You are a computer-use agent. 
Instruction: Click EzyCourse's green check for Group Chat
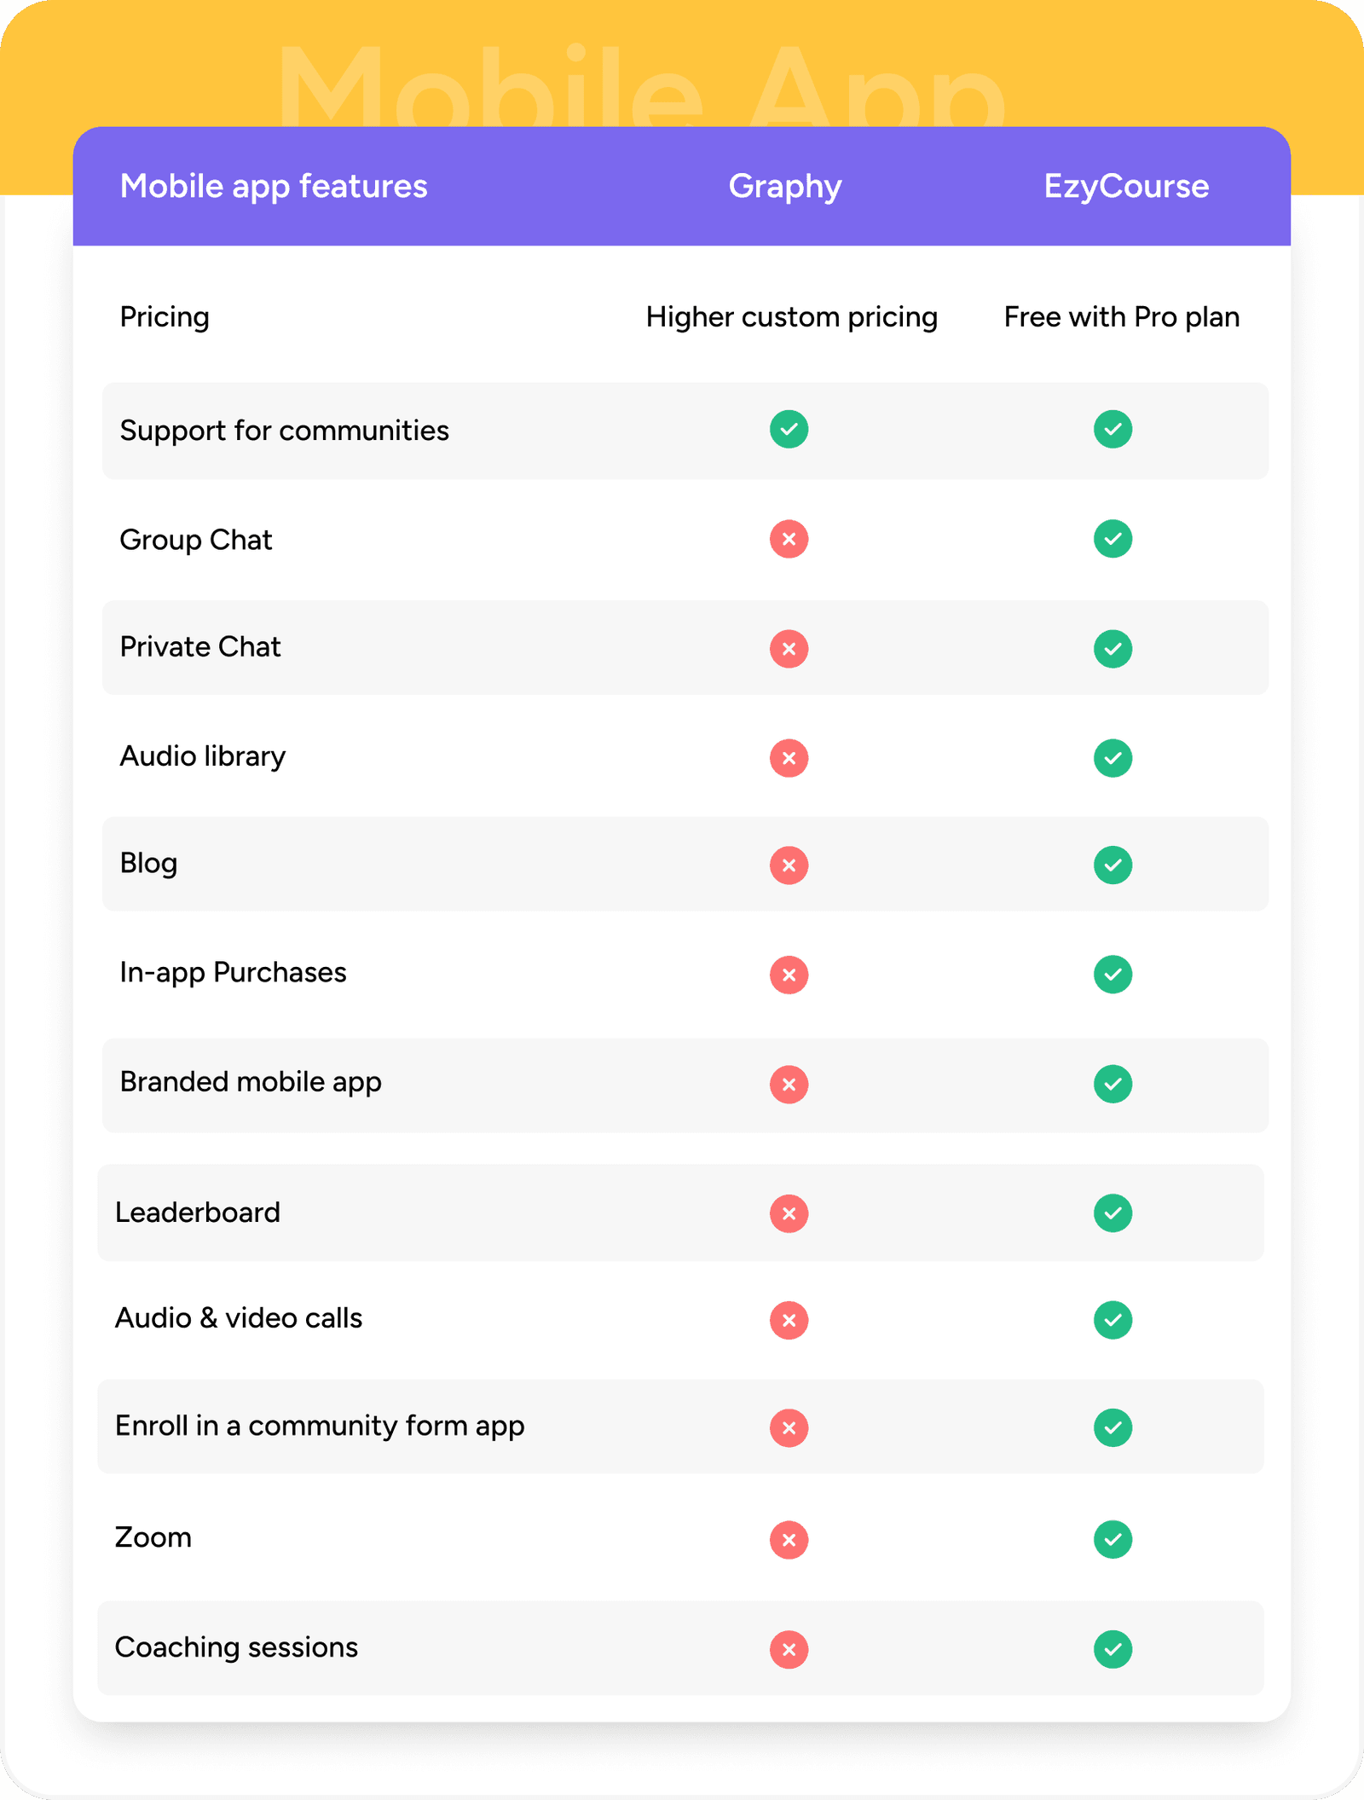1113,539
